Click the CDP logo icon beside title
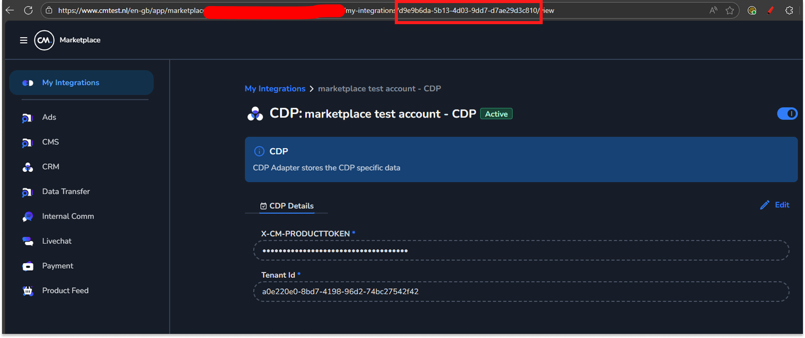Screen dimensions: 805x338 [255, 114]
